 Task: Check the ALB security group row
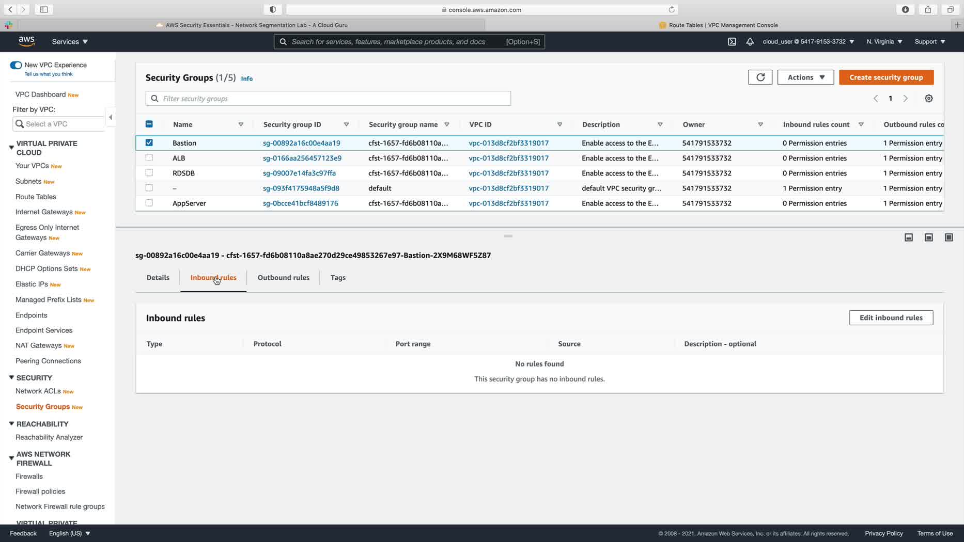tap(149, 157)
